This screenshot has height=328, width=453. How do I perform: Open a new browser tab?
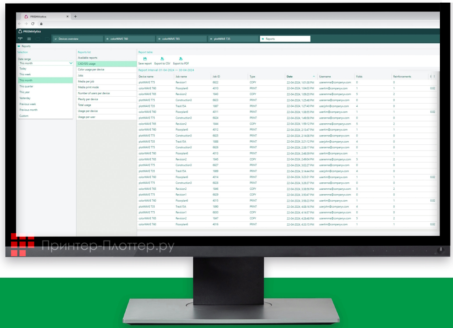tap(75, 16)
